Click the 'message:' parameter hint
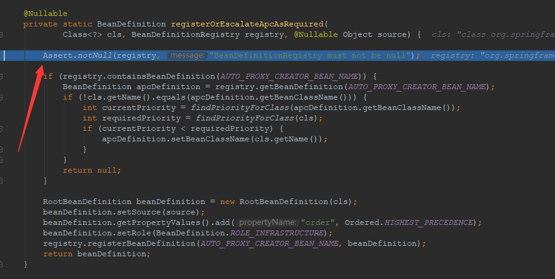Image resolution: width=555 pixels, height=279 pixels. pyautogui.click(x=187, y=55)
